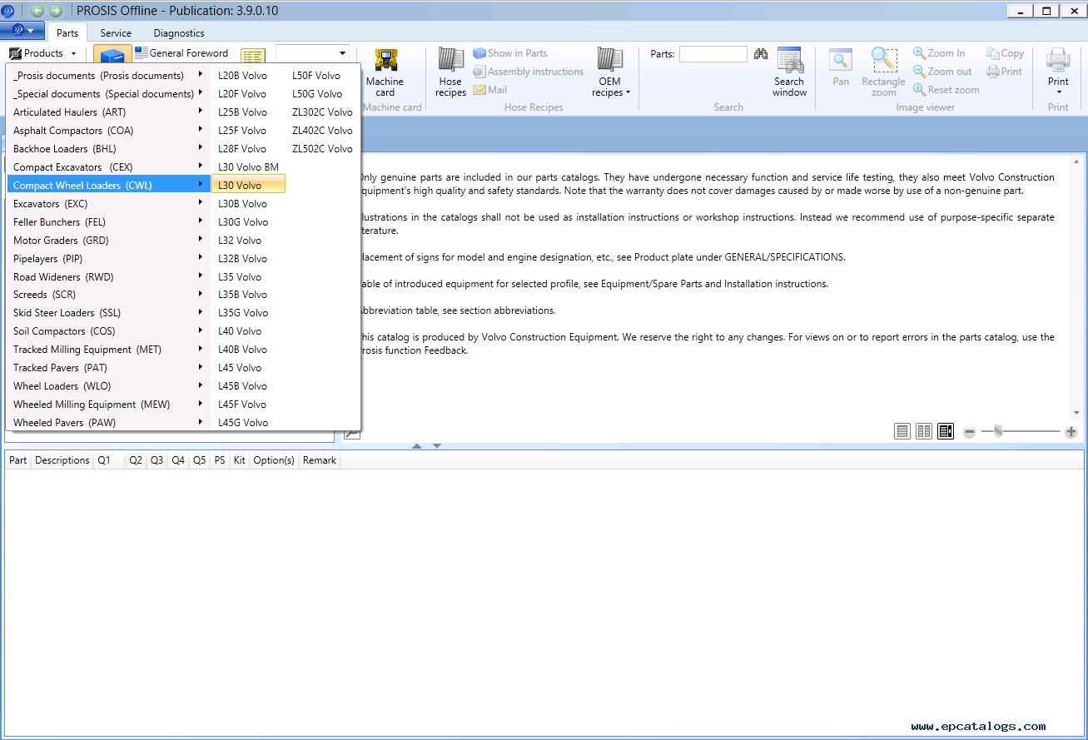Open the OEM recipes dropdown
Viewport: 1088px width, 740px height.
pyautogui.click(x=611, y=72)
